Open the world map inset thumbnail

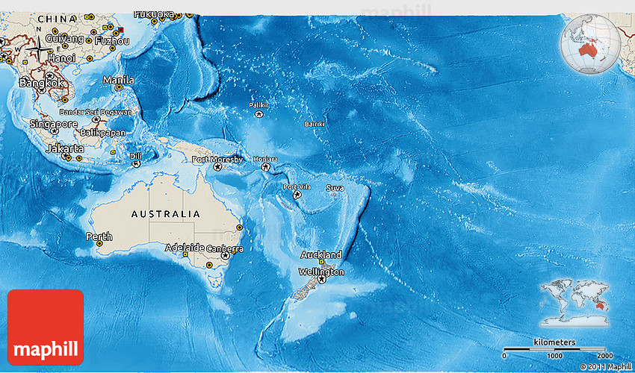point(574,303)
